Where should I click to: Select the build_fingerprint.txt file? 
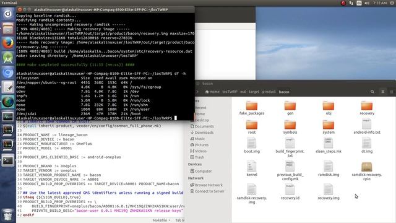[x=290, y=148]
